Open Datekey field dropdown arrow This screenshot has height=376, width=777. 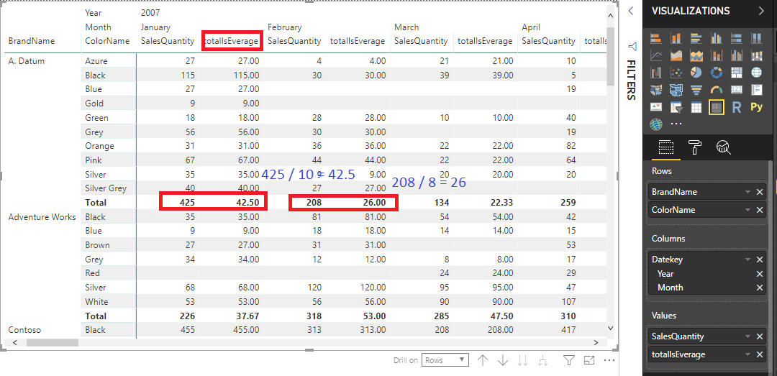tap(748, 259)
